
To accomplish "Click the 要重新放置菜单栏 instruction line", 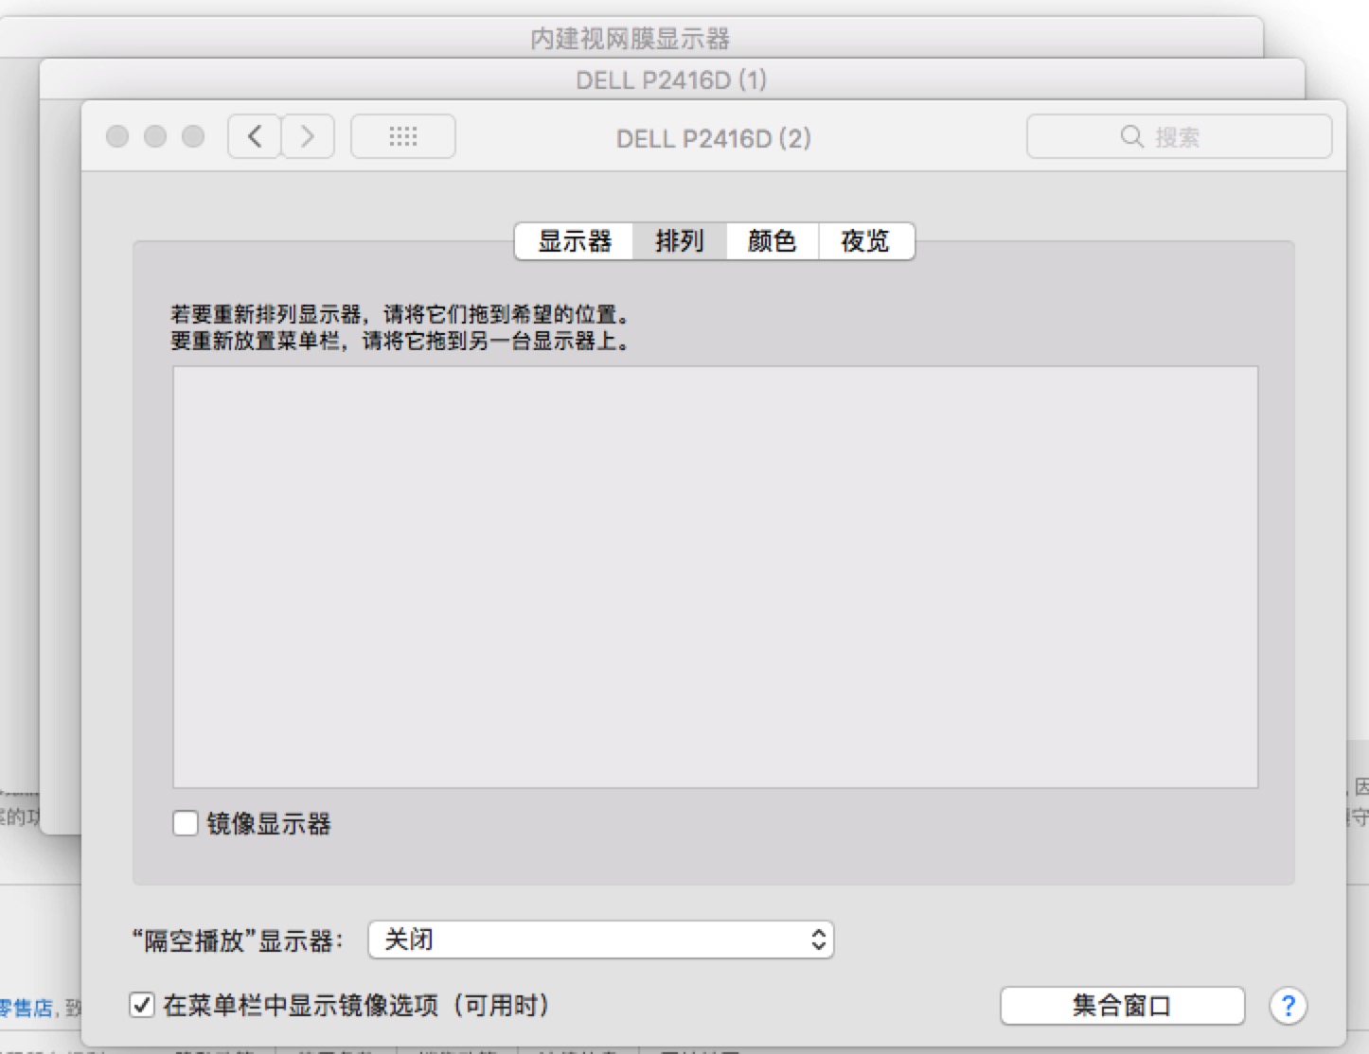I will (x=400, y=341).
